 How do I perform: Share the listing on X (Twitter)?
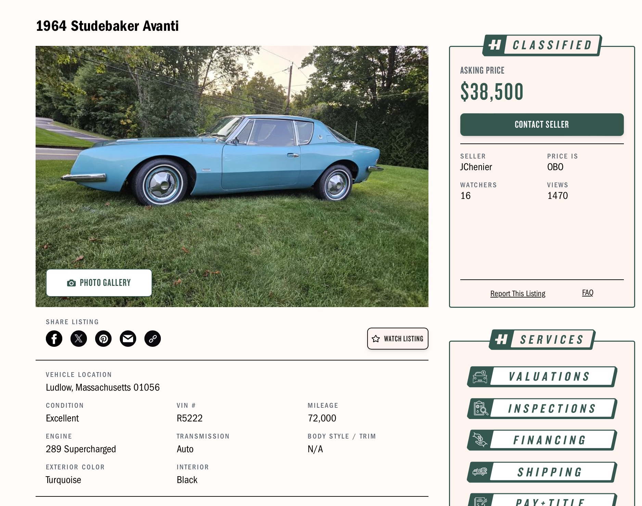point(79,339)
